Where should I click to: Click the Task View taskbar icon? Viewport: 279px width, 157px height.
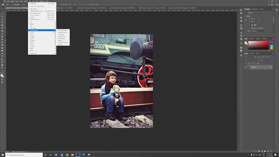[x=51, y=155]
